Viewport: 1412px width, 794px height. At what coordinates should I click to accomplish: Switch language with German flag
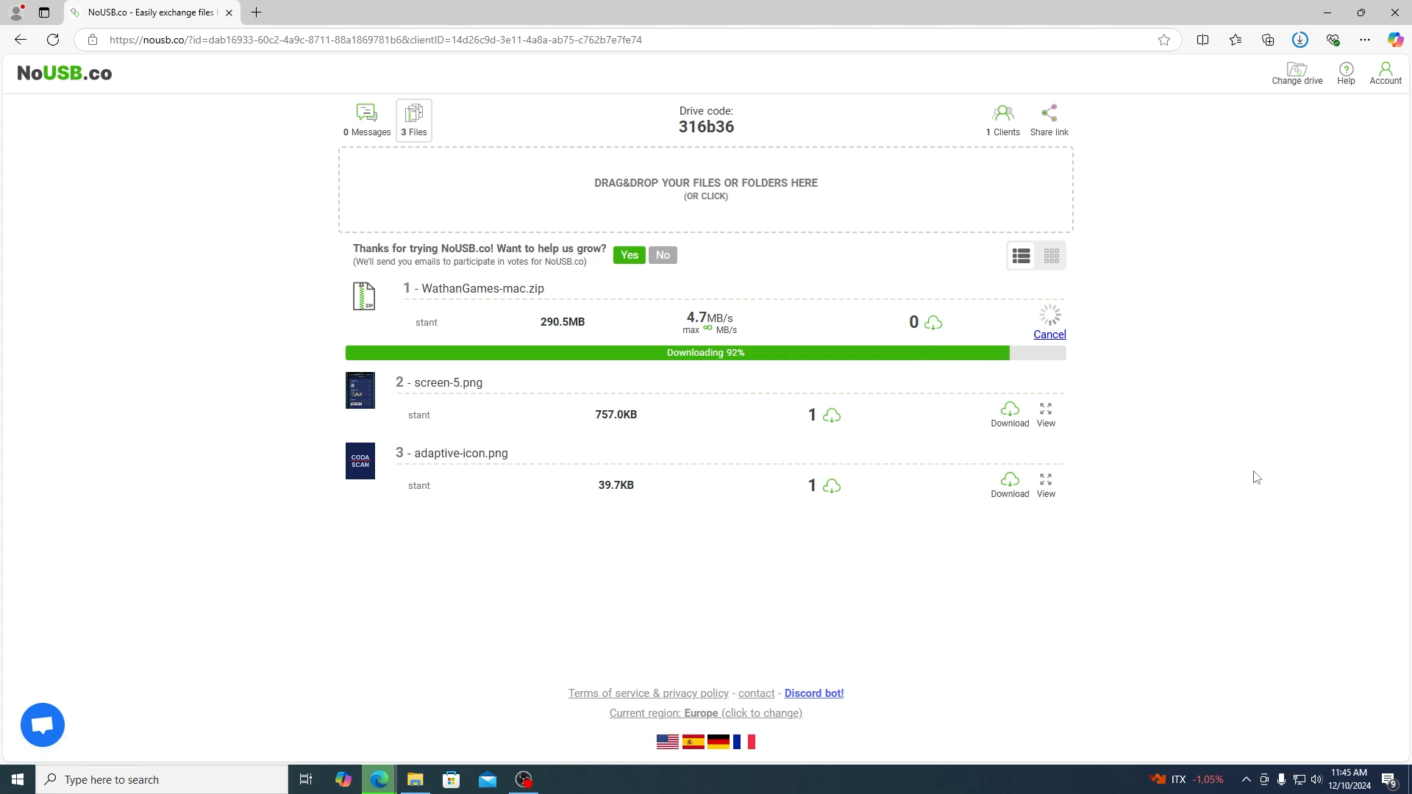coord(718,742)
